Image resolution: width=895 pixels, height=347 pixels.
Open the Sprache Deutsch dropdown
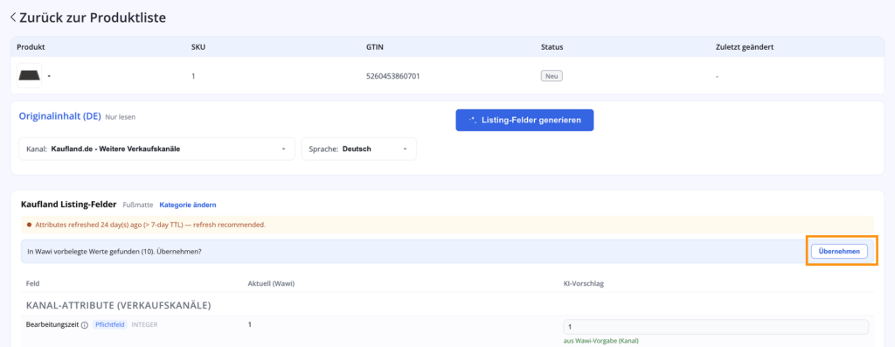359,149
